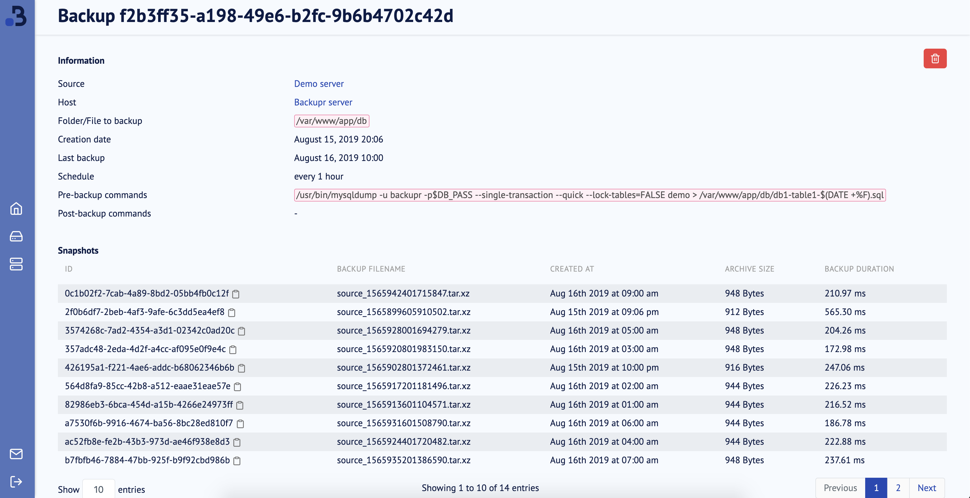Click the Previous pagination button
This screenshot has height=498, width=970.
840,488
